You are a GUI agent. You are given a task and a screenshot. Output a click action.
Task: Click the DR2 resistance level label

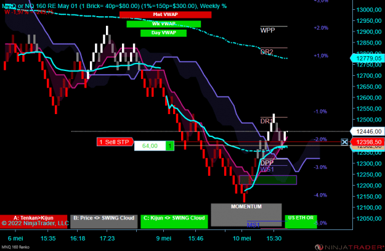(x=267, y=52)
